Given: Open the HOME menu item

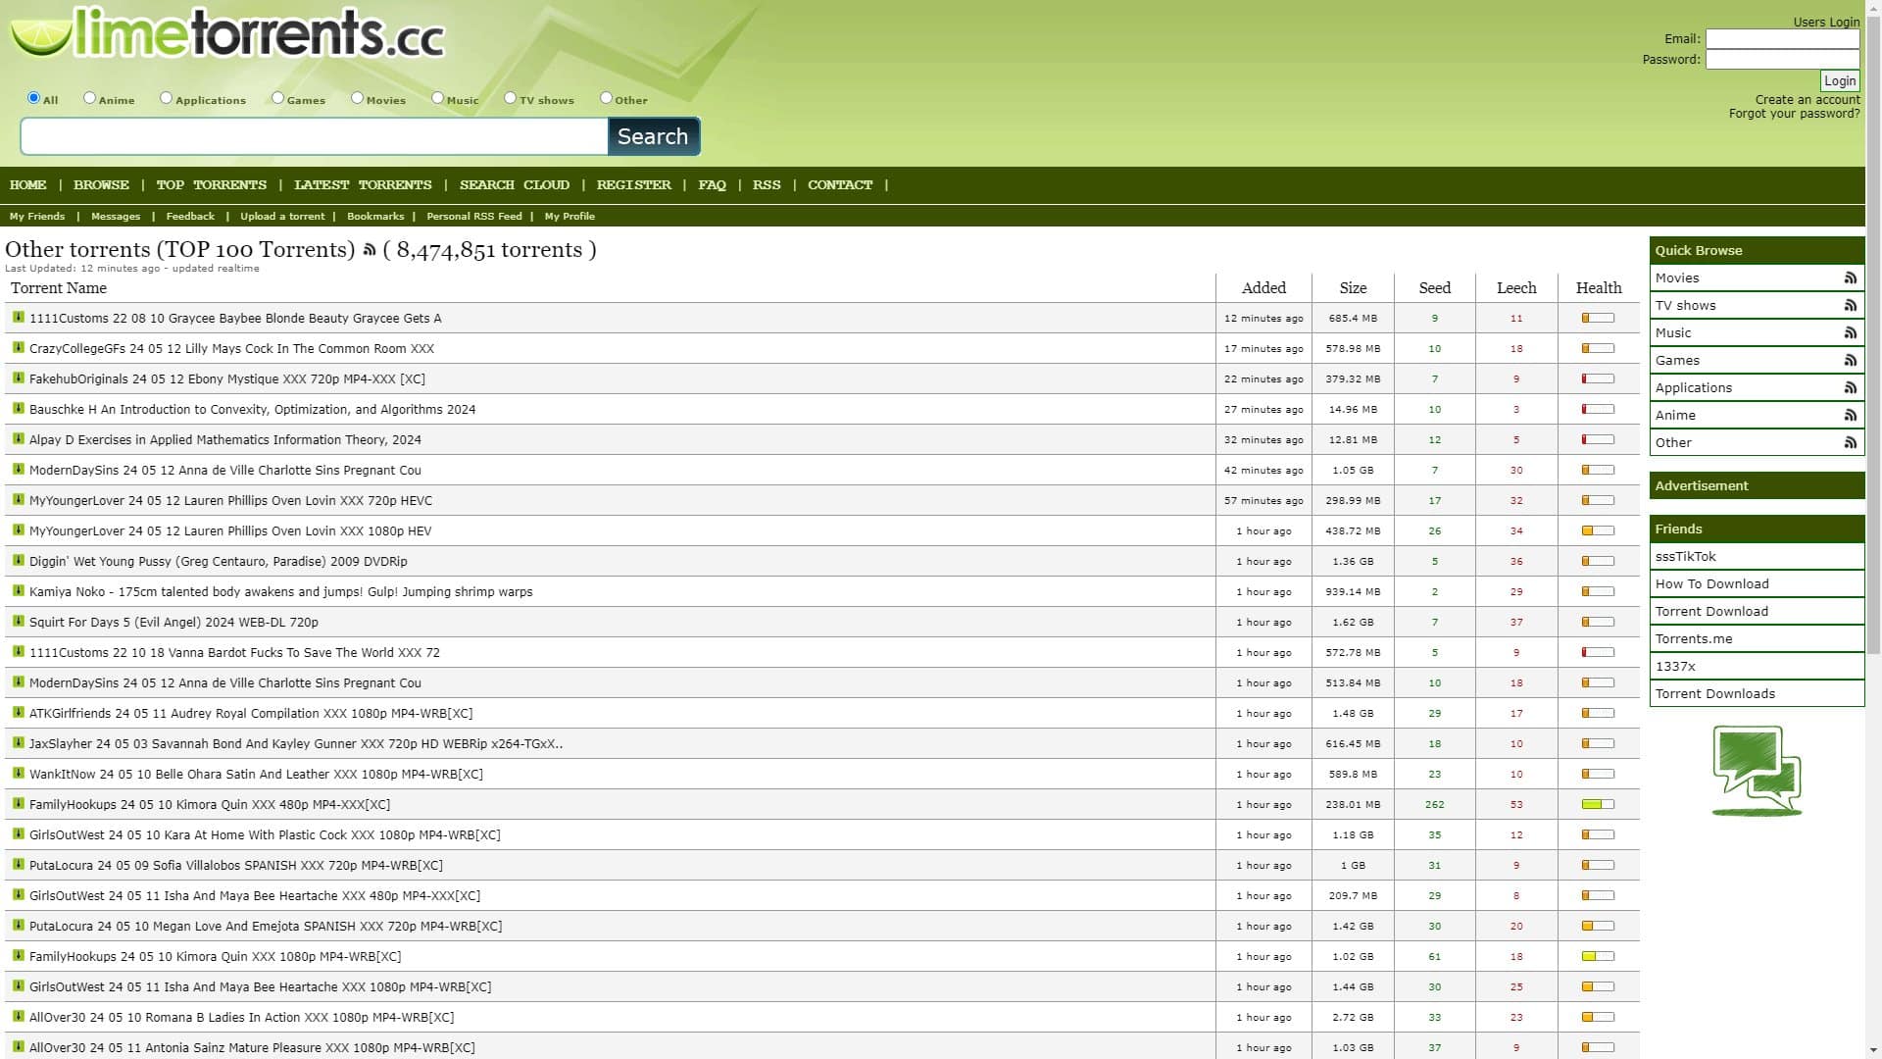Looking at the screenshot, I should point(28,185).
